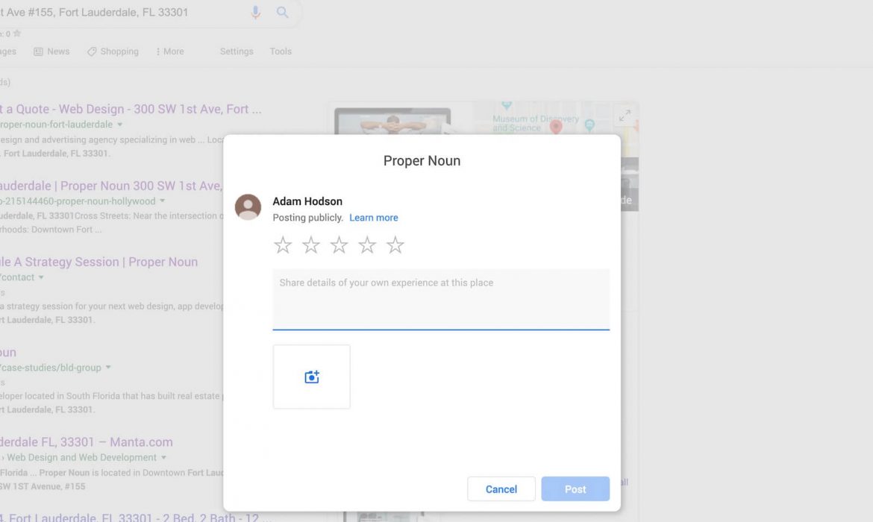
Task: Open the News search tab
Action: [51, 51]
